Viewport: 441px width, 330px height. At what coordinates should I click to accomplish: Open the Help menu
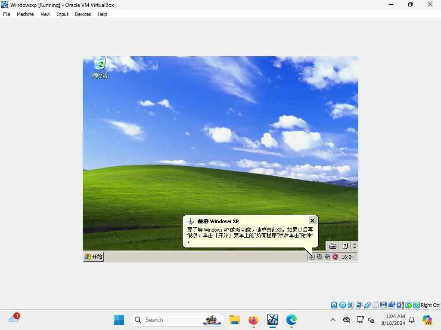pos(102,14)
